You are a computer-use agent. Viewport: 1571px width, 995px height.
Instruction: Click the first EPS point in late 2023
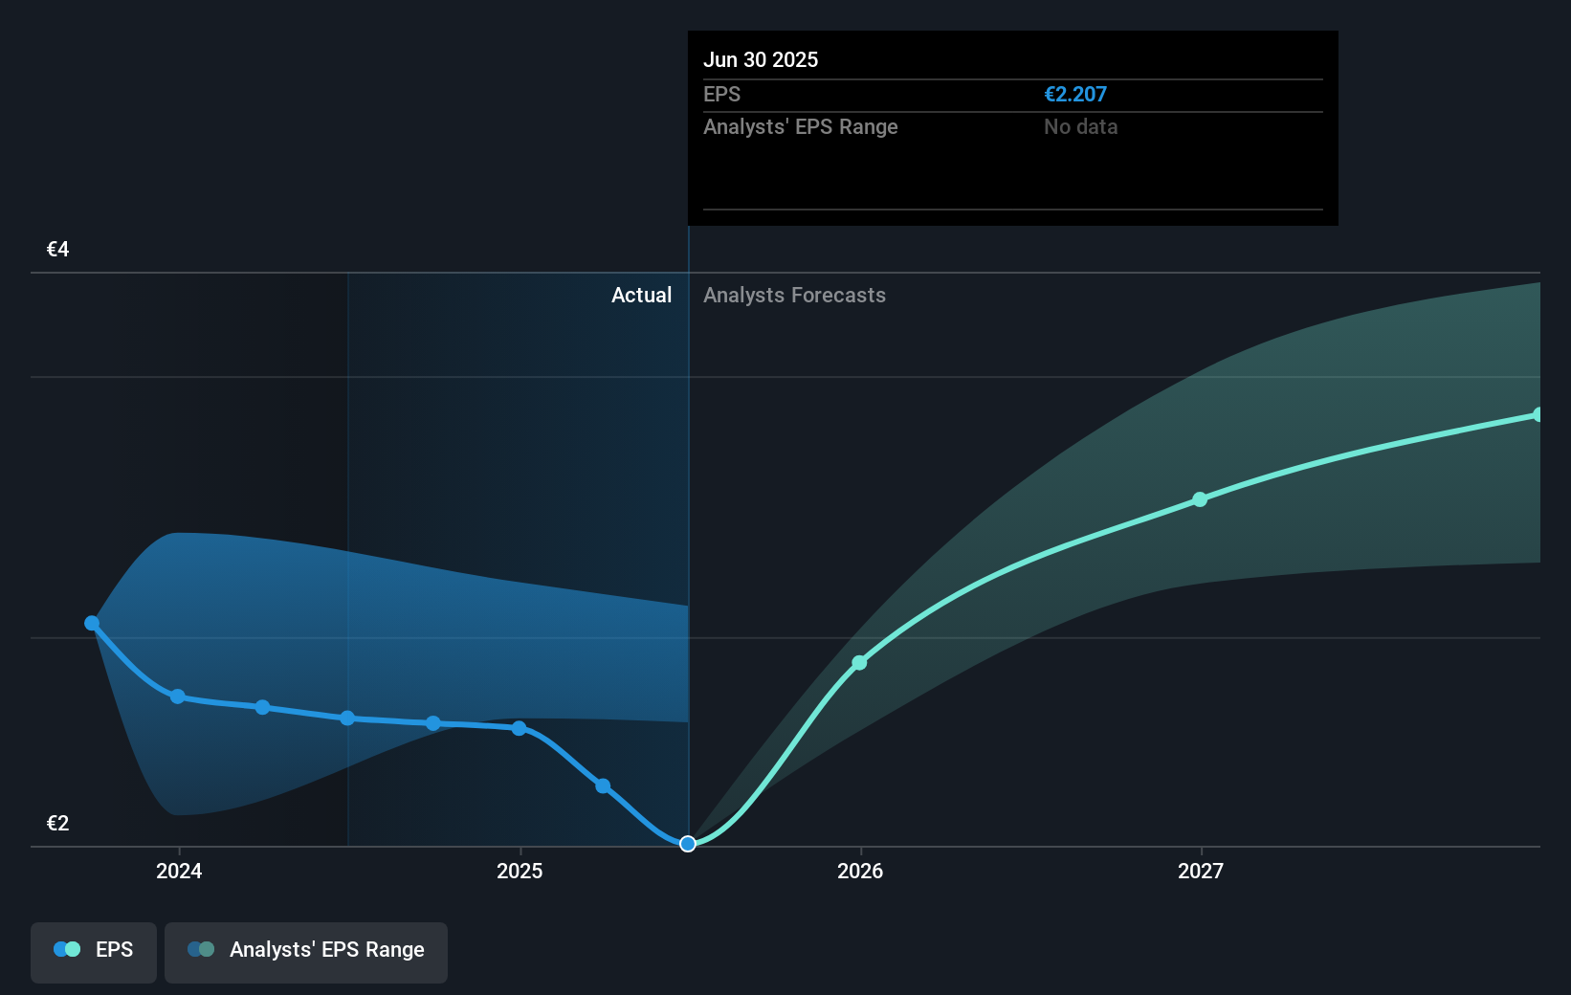pyautogui.click(x=92, y=623)
